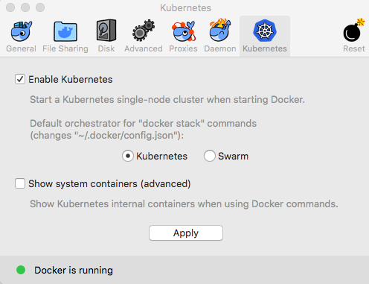369x284 pixels.
Task: Open the File Sharing folder icon
Action: point(65,31)
